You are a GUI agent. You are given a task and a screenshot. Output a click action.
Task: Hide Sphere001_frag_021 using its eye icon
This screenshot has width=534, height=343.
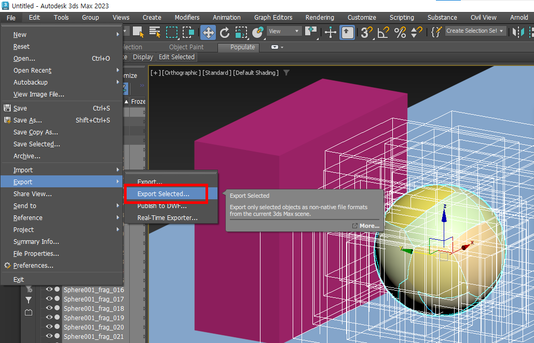(x=49, y=336)
